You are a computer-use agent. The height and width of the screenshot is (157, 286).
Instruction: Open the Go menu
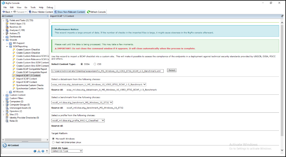pos(26,8)
